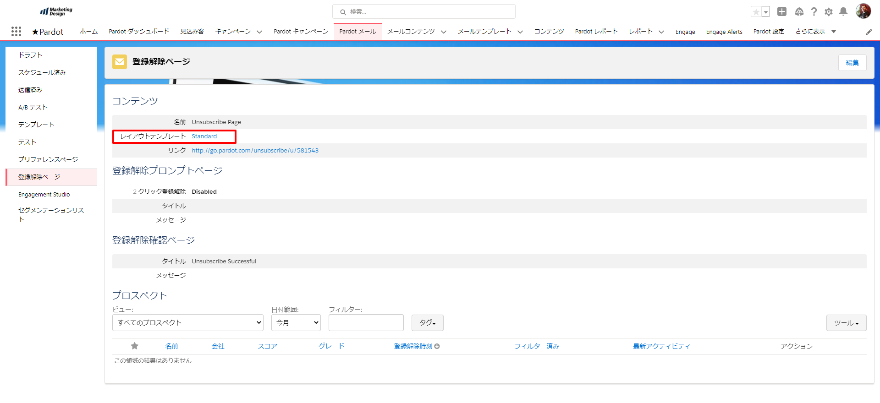Click the pencil icon to edit navigation
This screenshot has height=403, width=880.
click(x=869, y=32)
